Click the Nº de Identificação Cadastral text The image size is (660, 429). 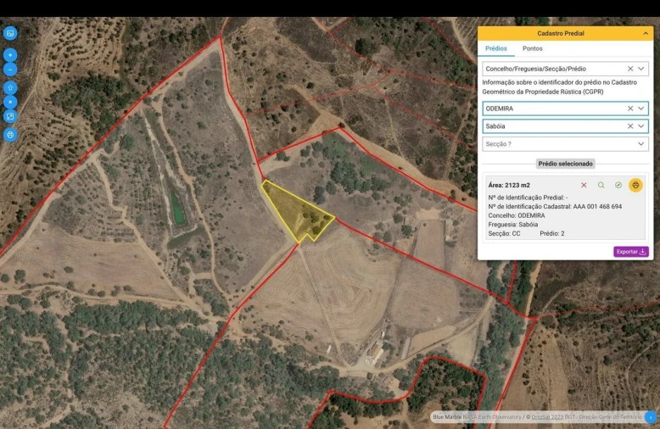(x=555, y=207)
